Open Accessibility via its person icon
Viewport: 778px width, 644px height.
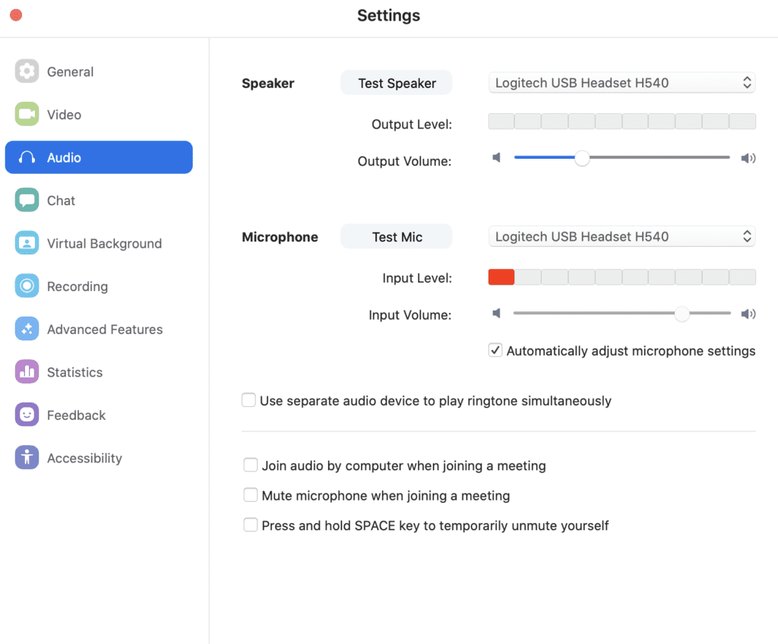27,458
